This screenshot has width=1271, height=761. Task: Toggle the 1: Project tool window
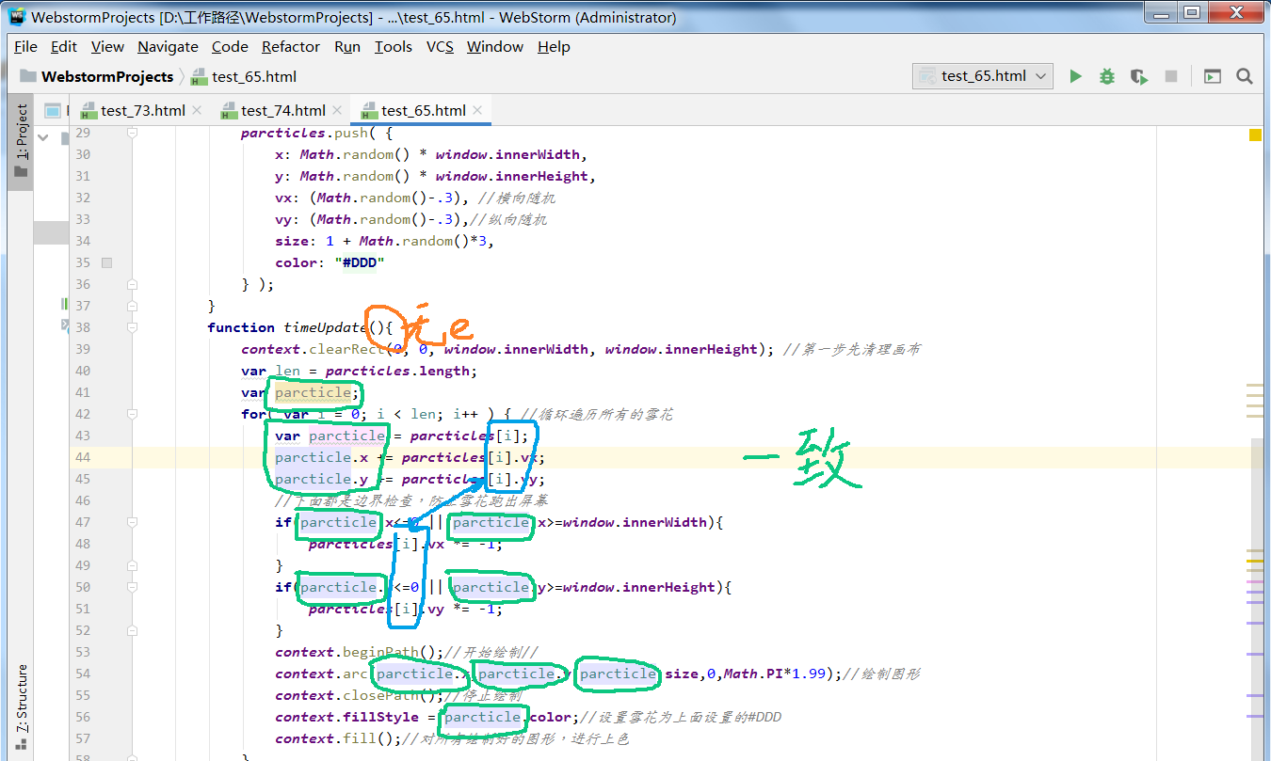point(21,141)
